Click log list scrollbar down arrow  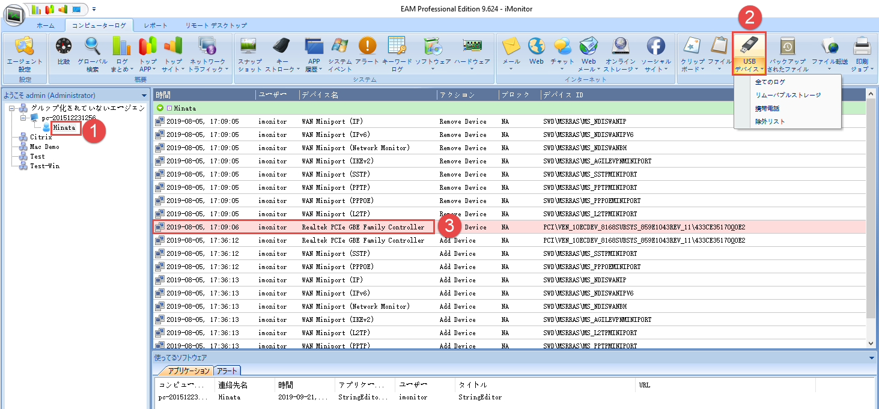871,343
